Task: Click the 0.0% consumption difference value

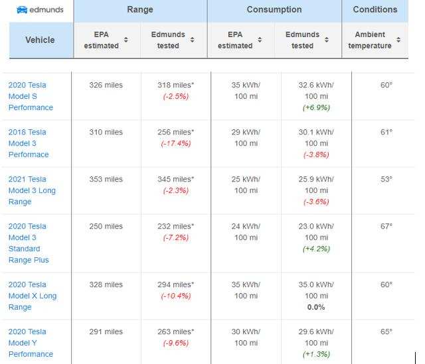Action: 315,308
